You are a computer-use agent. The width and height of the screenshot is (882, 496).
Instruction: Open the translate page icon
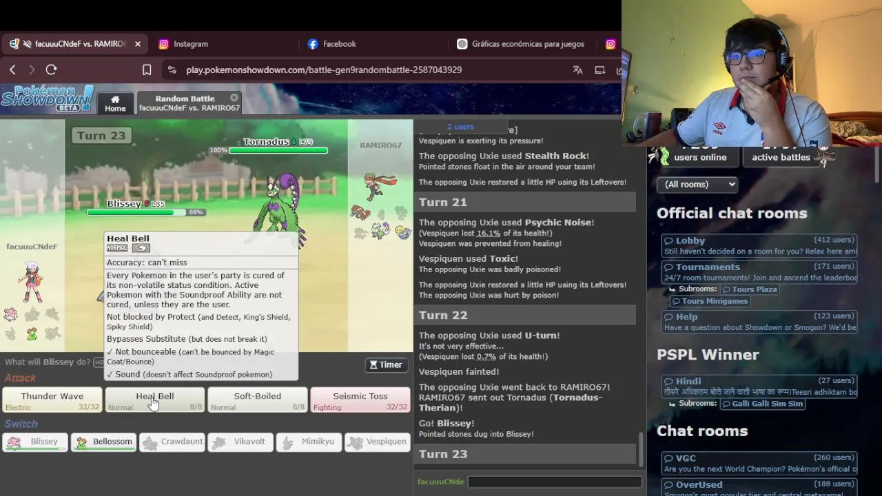click(x=577, y=70)
